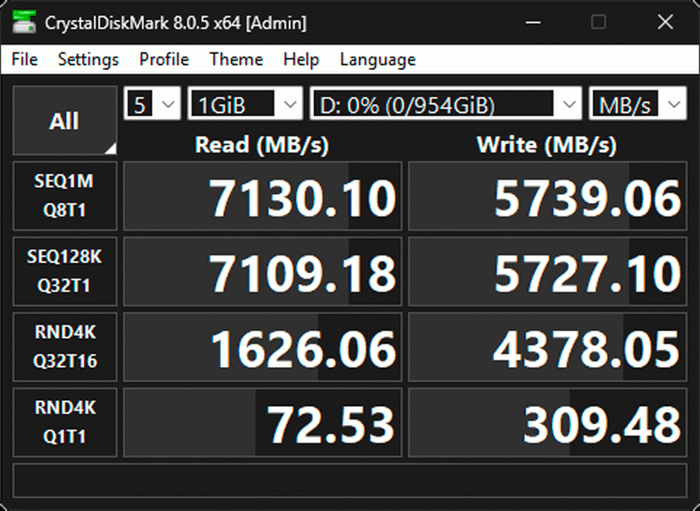The height and width of the screenshot is (511, 700).
Task: Open the Theme menu
Action: [x=236, y=59]
